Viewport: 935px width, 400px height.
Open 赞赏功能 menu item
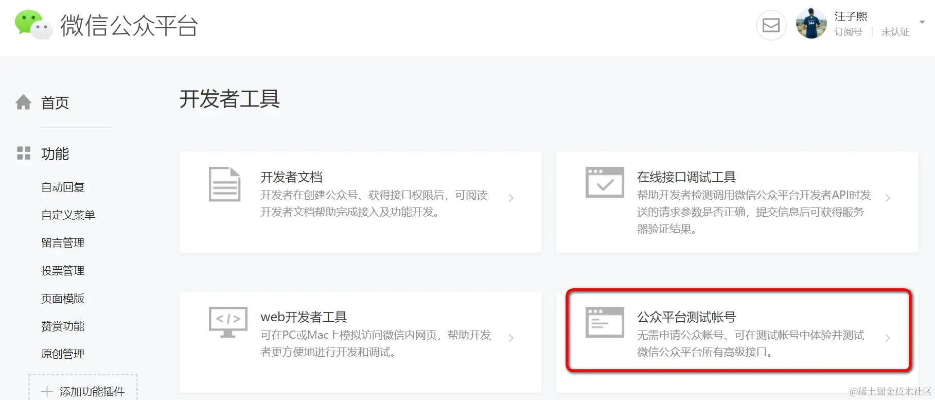pos(63,326)
